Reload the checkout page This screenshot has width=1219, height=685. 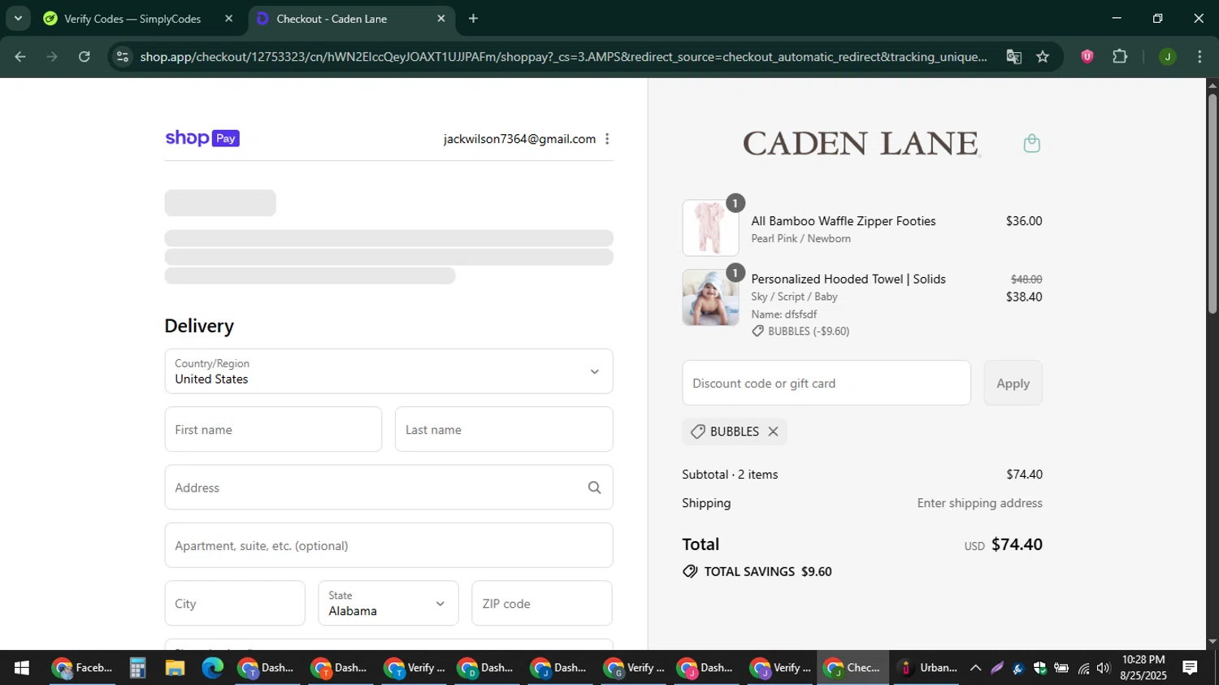85,57
